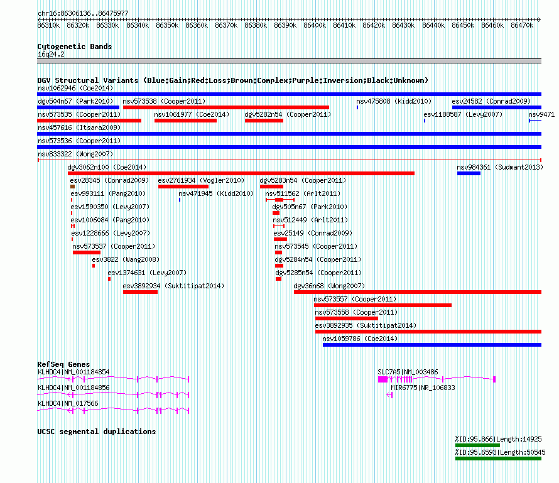Select nsv573535 (Cooper2011) variant label

click(x=79, y=114)
